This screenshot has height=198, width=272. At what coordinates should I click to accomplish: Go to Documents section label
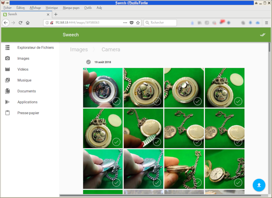26,91
